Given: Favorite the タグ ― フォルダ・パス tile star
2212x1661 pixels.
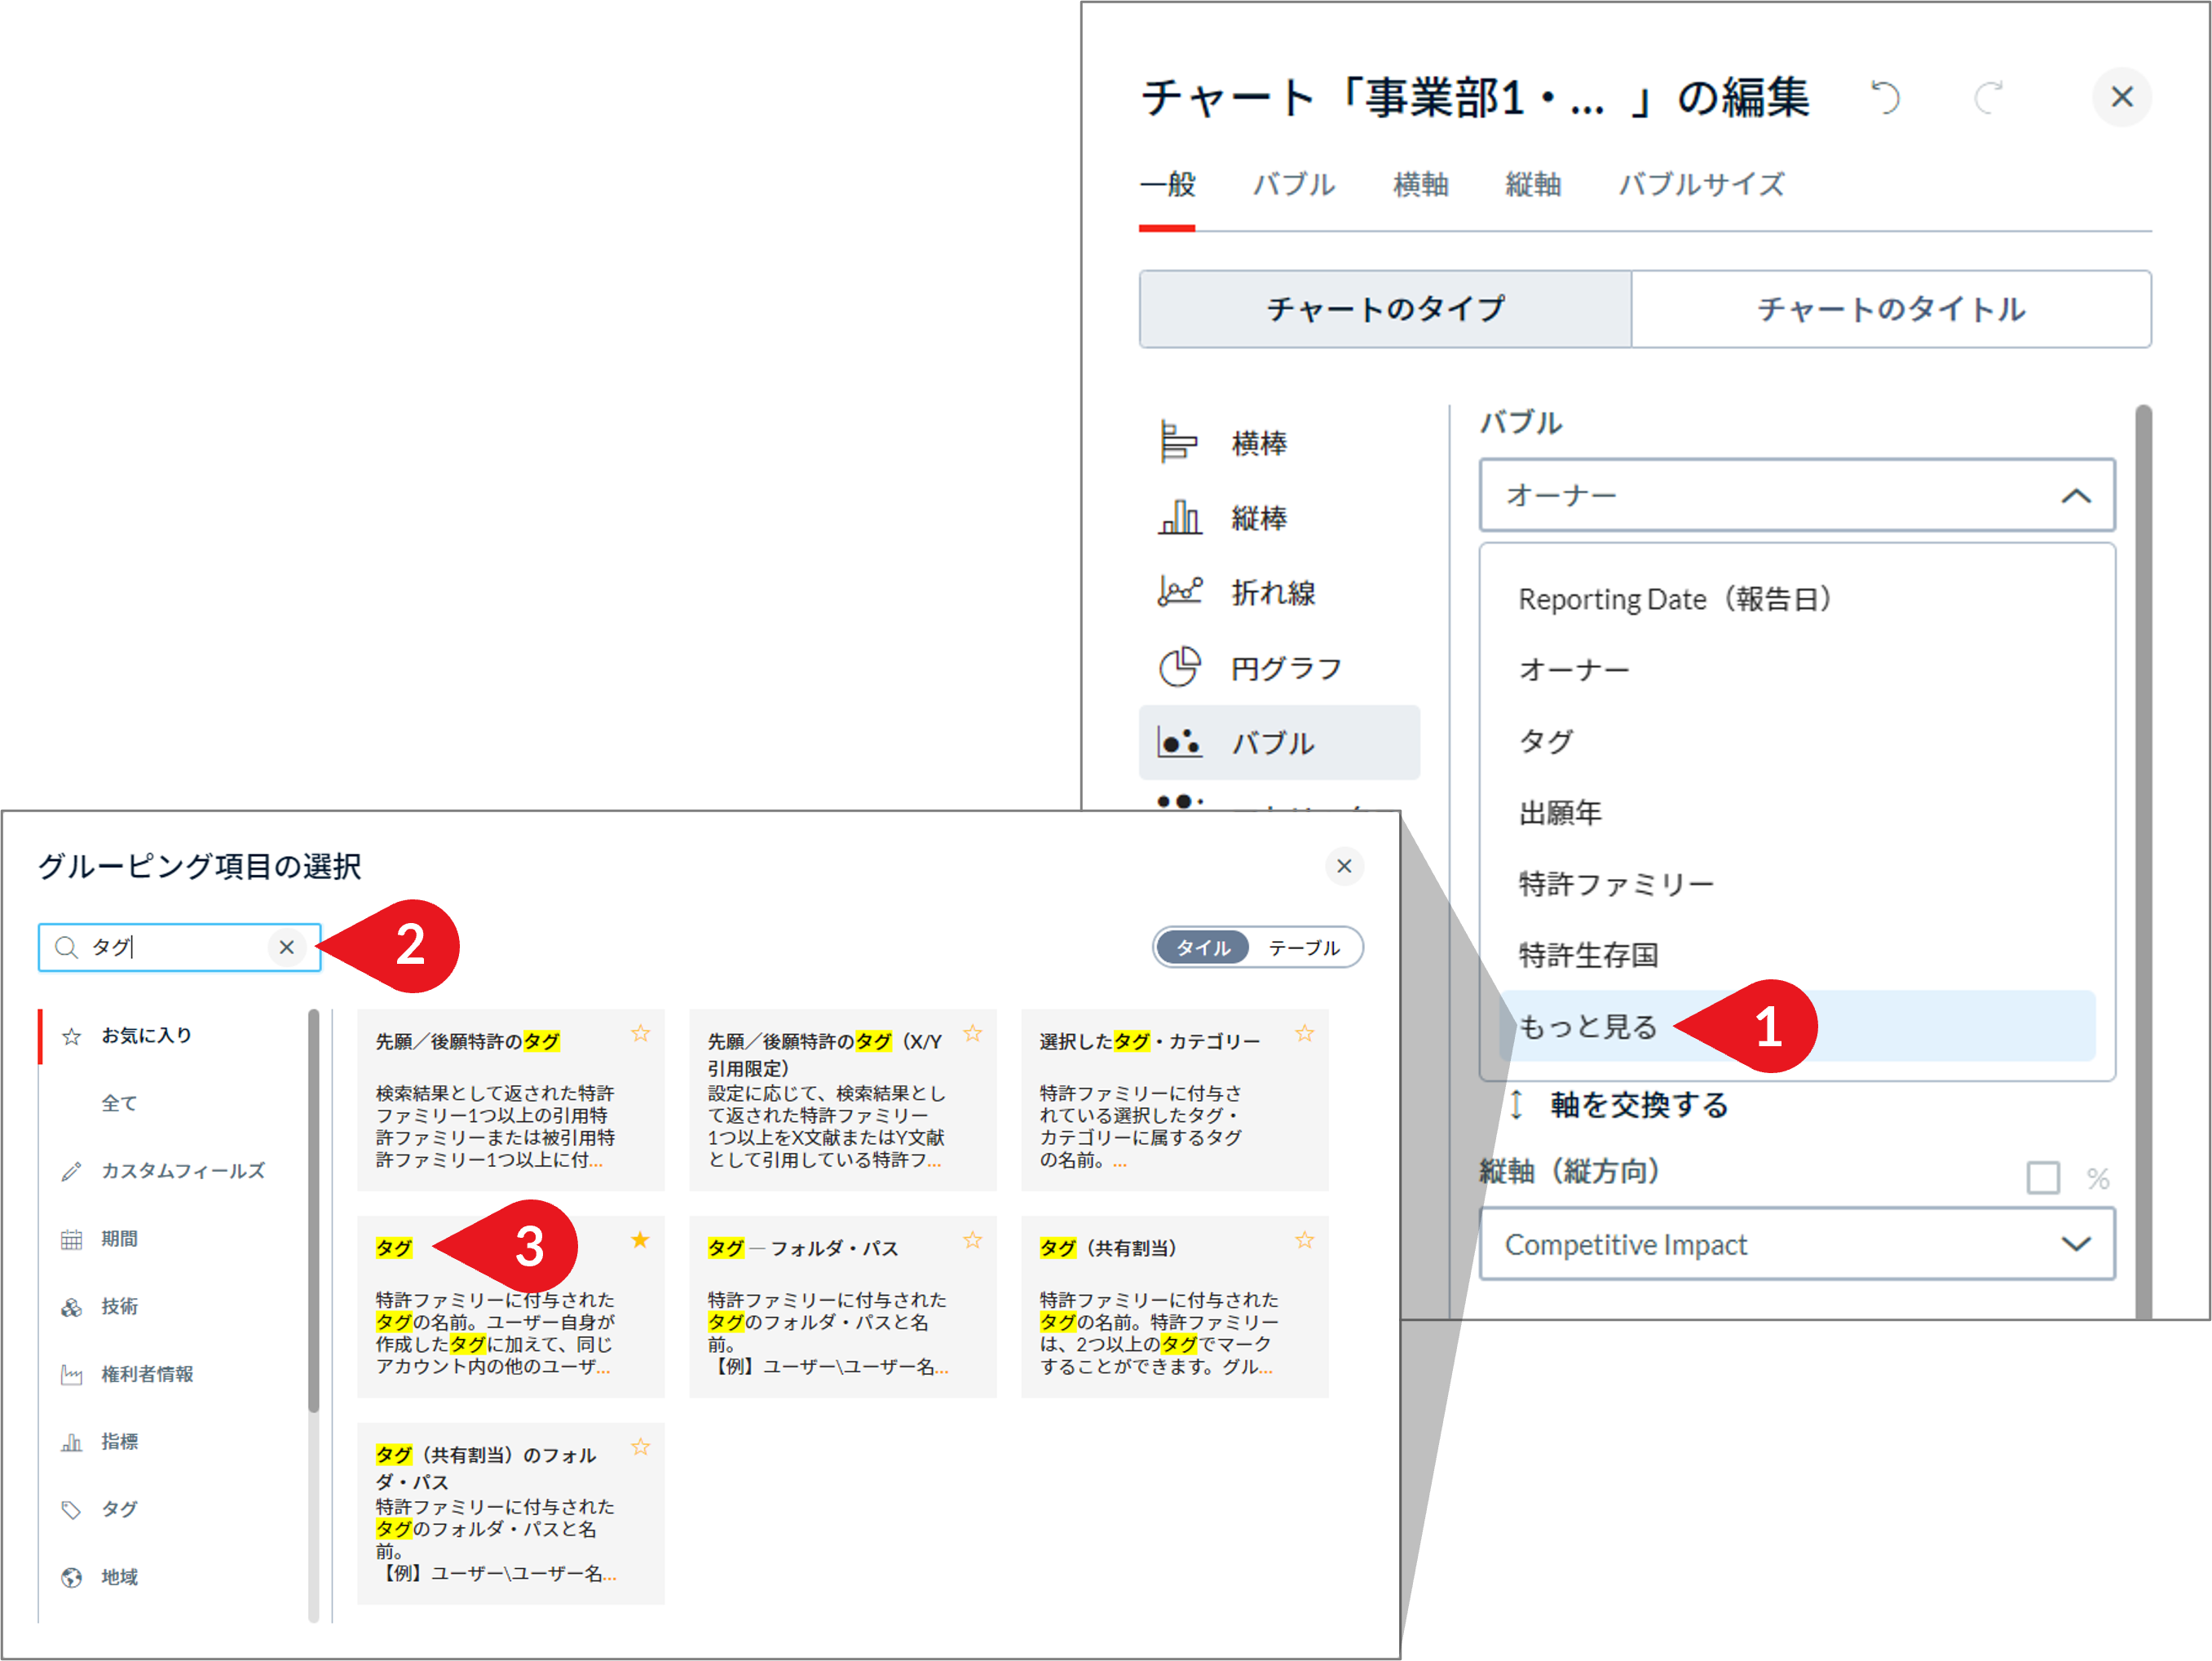Looking at the screenshot, I should click(x=973, y=1240).
